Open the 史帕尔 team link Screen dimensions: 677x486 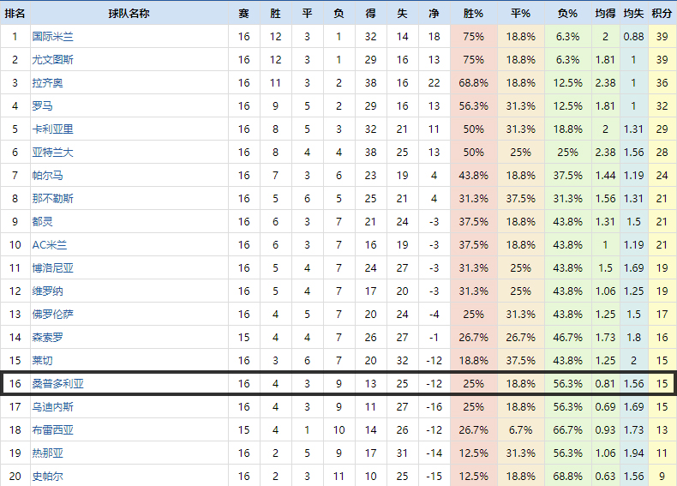(x=47, y=476)
